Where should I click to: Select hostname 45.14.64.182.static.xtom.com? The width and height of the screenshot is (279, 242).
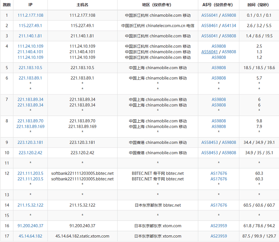82,236
